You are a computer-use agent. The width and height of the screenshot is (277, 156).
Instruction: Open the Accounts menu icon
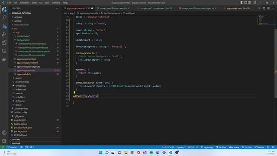[x=4, y=133]
